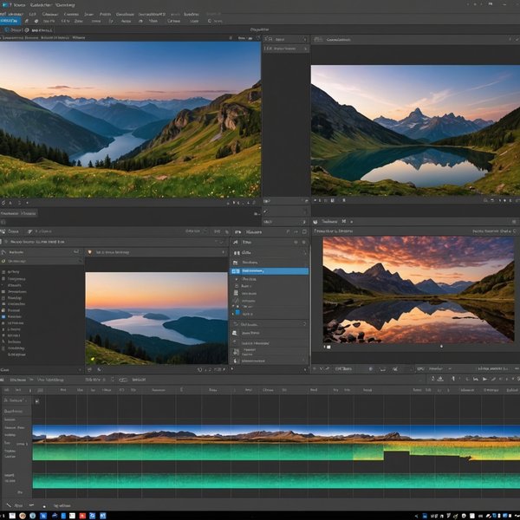Open the red app icon in the taskbar
520x520 pixels.
tap(82, 516)
